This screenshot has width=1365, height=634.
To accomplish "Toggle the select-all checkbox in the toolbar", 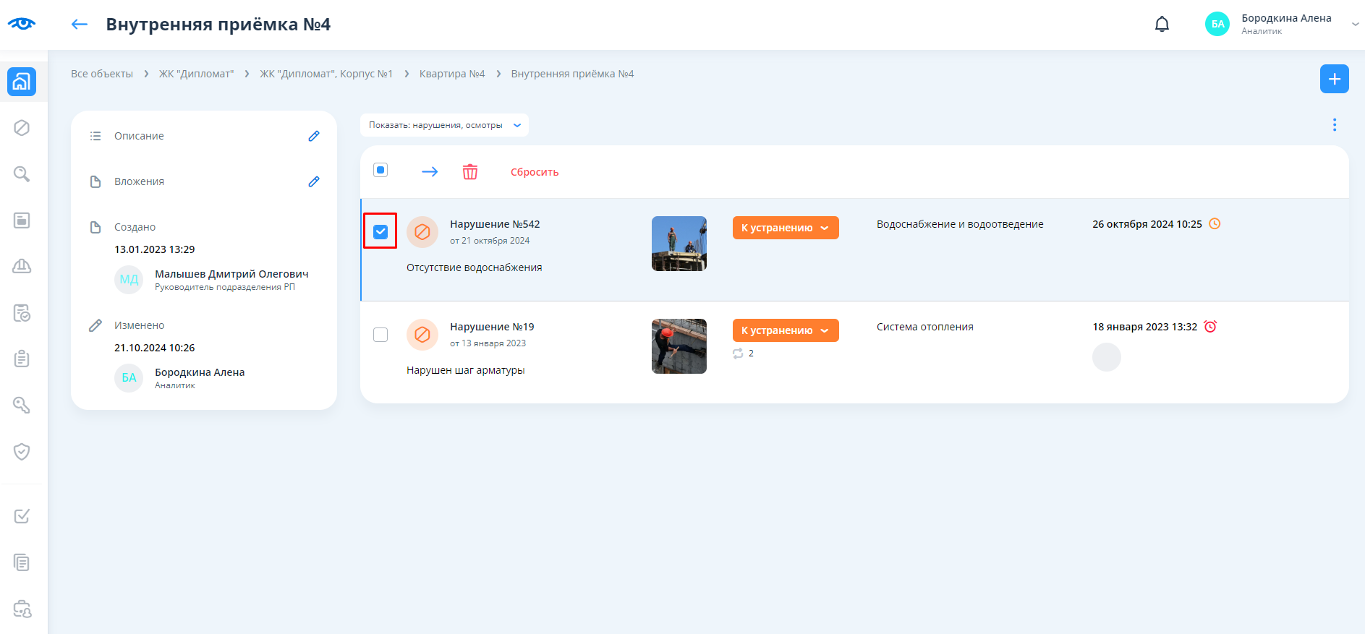I will 380,171.
